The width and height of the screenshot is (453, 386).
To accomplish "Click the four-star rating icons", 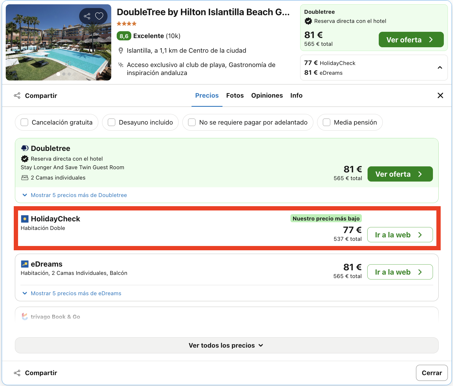I will pos(126,23).
